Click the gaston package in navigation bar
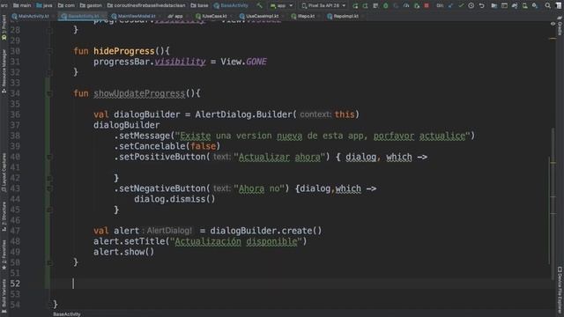 pos(91,5)
